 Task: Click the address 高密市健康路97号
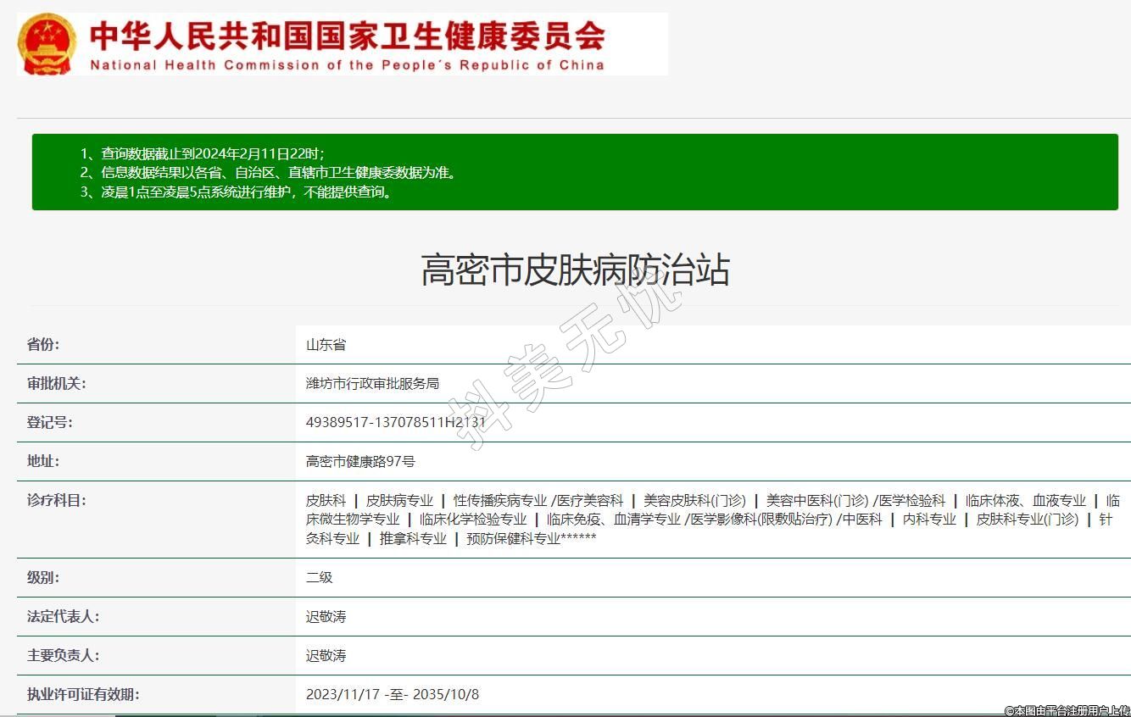pyautogui.click(x=360, y=462)
